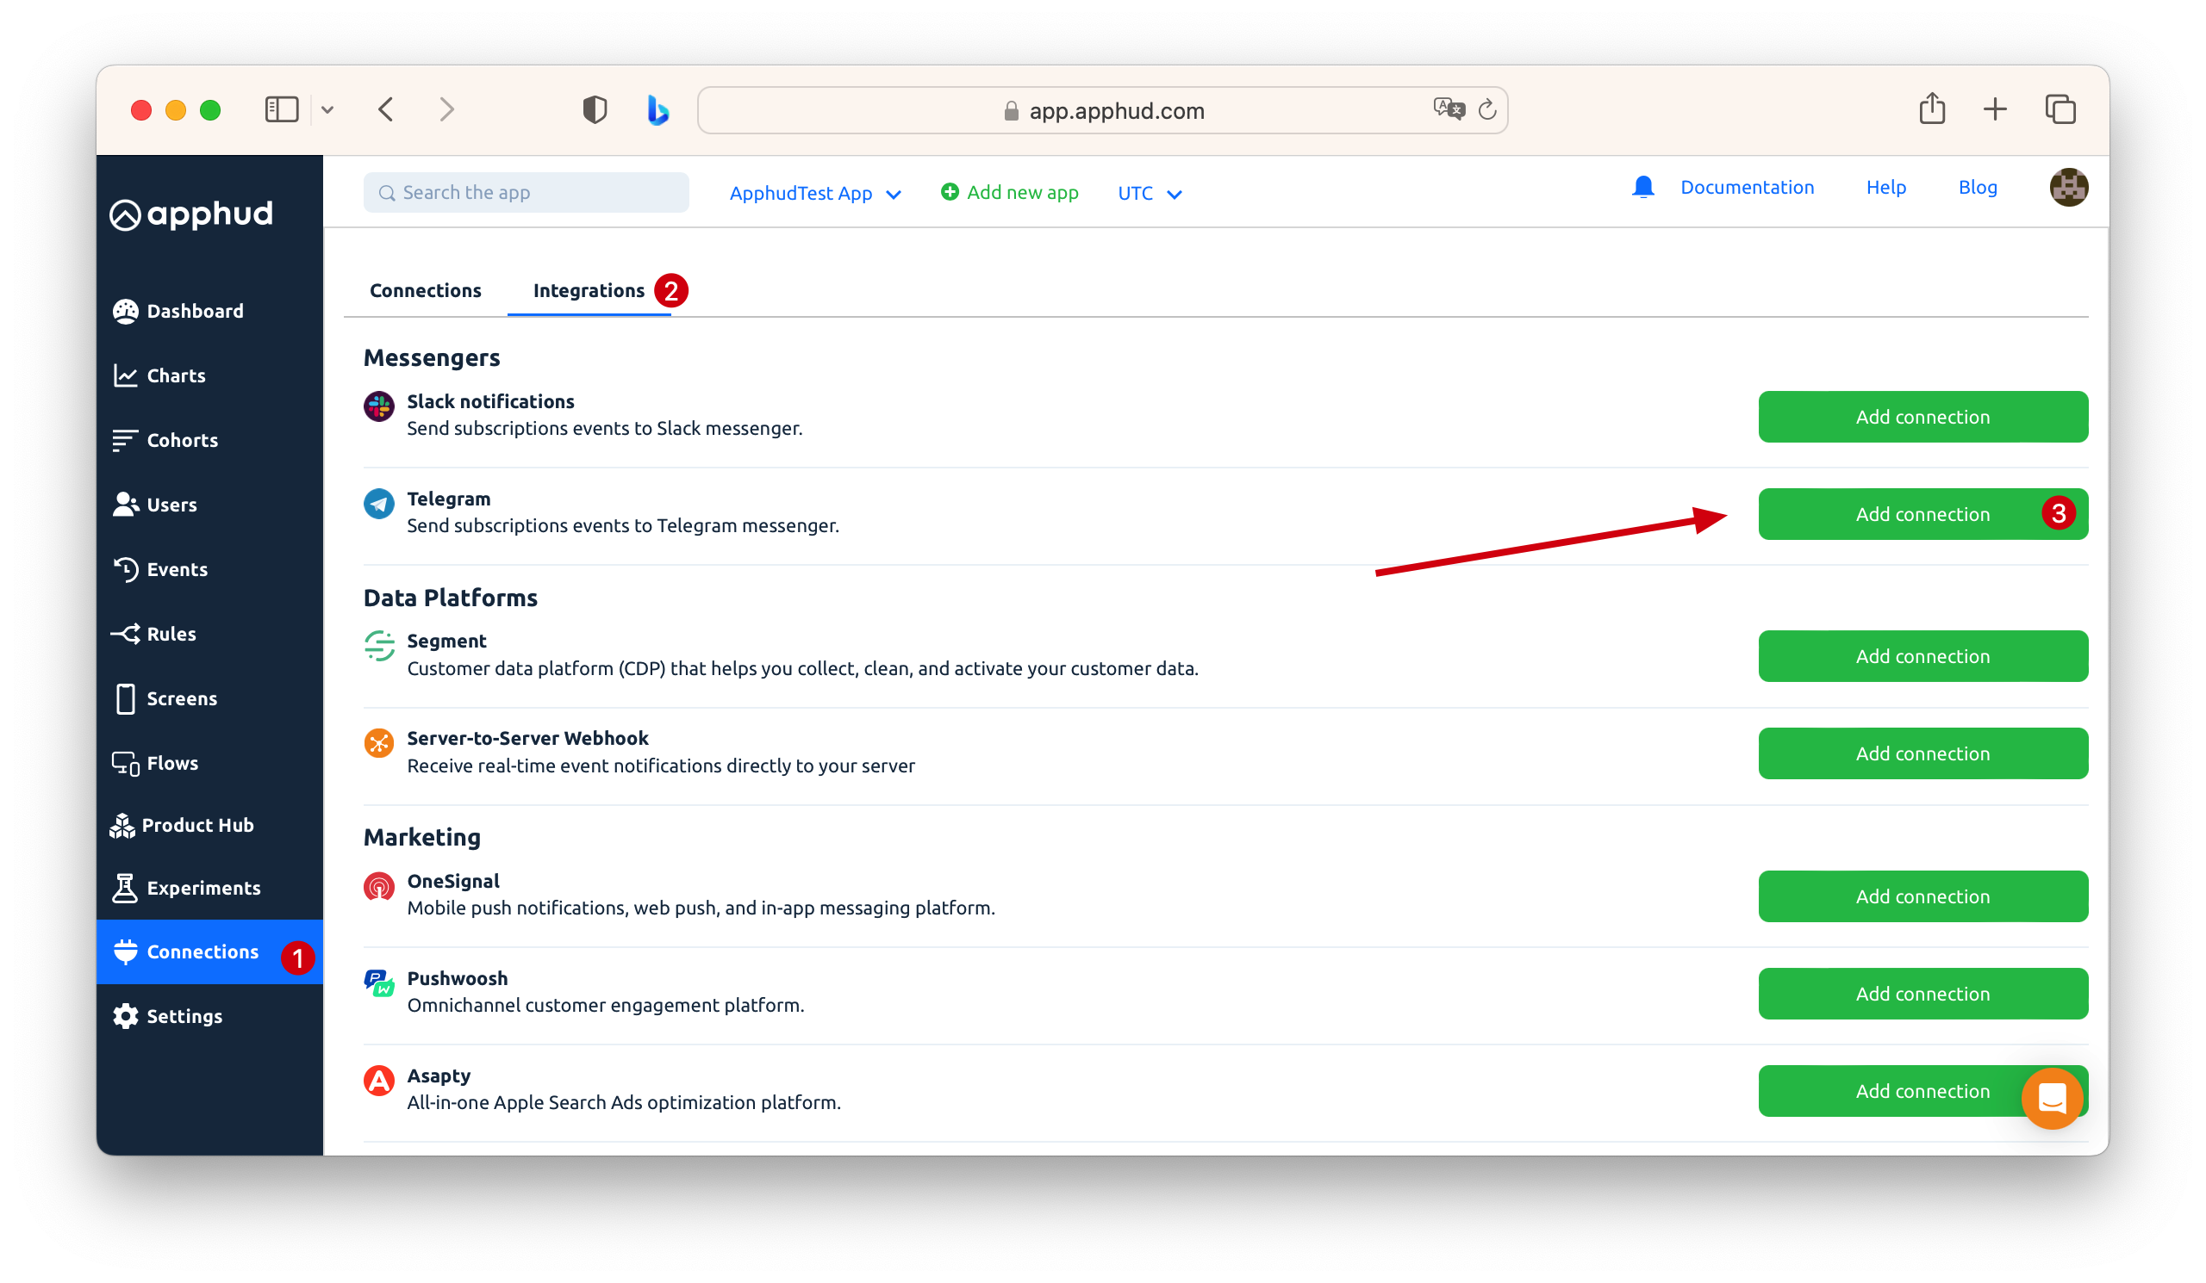Viewport: 2206px width, 1283px height.
Task: Go back in Safari history
Action: tap(386, 109)
